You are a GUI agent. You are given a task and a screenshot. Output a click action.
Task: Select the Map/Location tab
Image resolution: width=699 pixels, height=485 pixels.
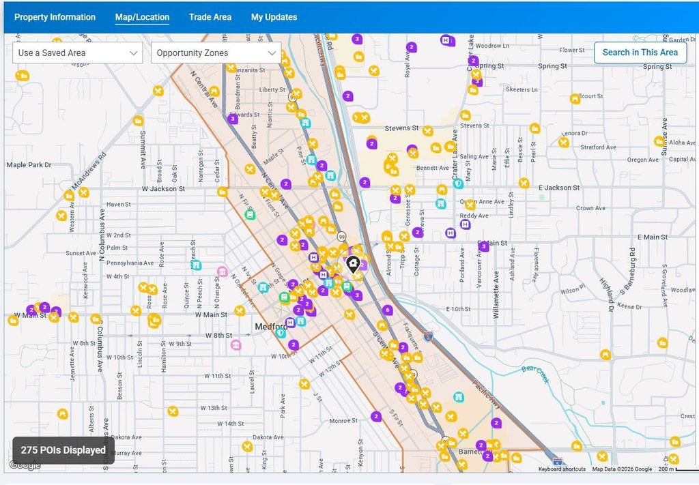point(142,17)
